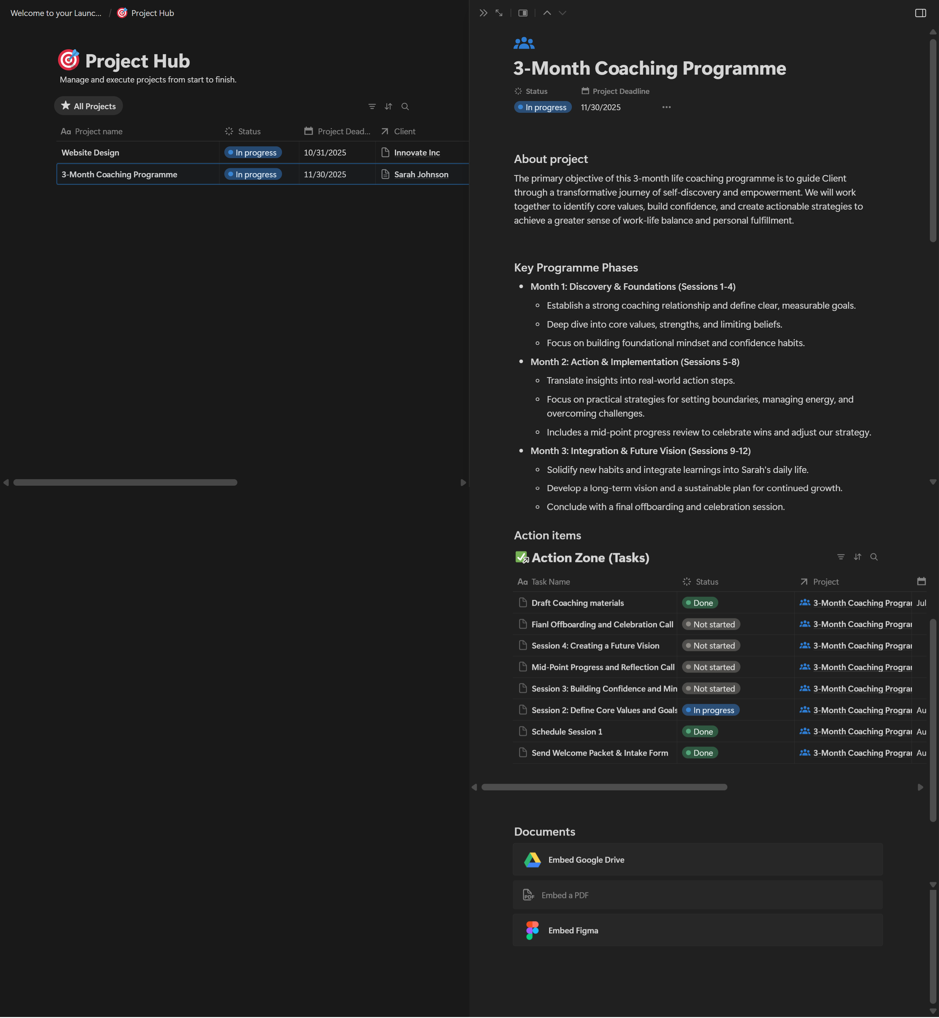Open the projects Status column header
939x1018 pixels.
[259, 131]
